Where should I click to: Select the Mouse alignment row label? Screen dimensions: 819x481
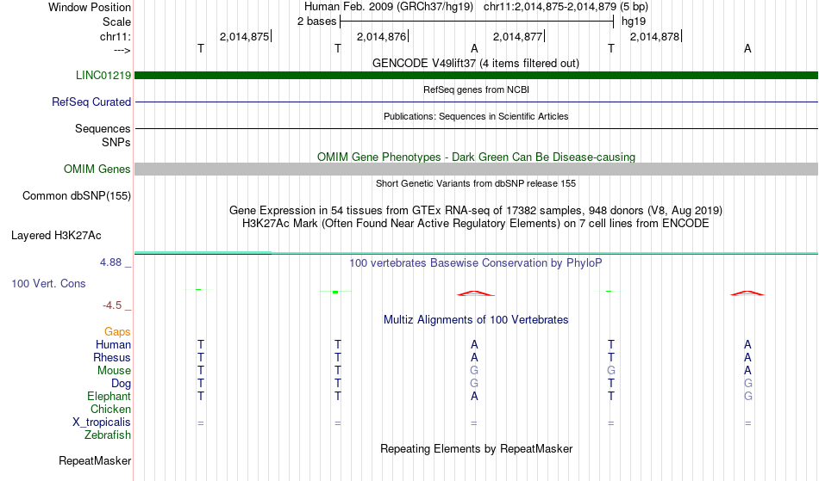click(114, 371)
